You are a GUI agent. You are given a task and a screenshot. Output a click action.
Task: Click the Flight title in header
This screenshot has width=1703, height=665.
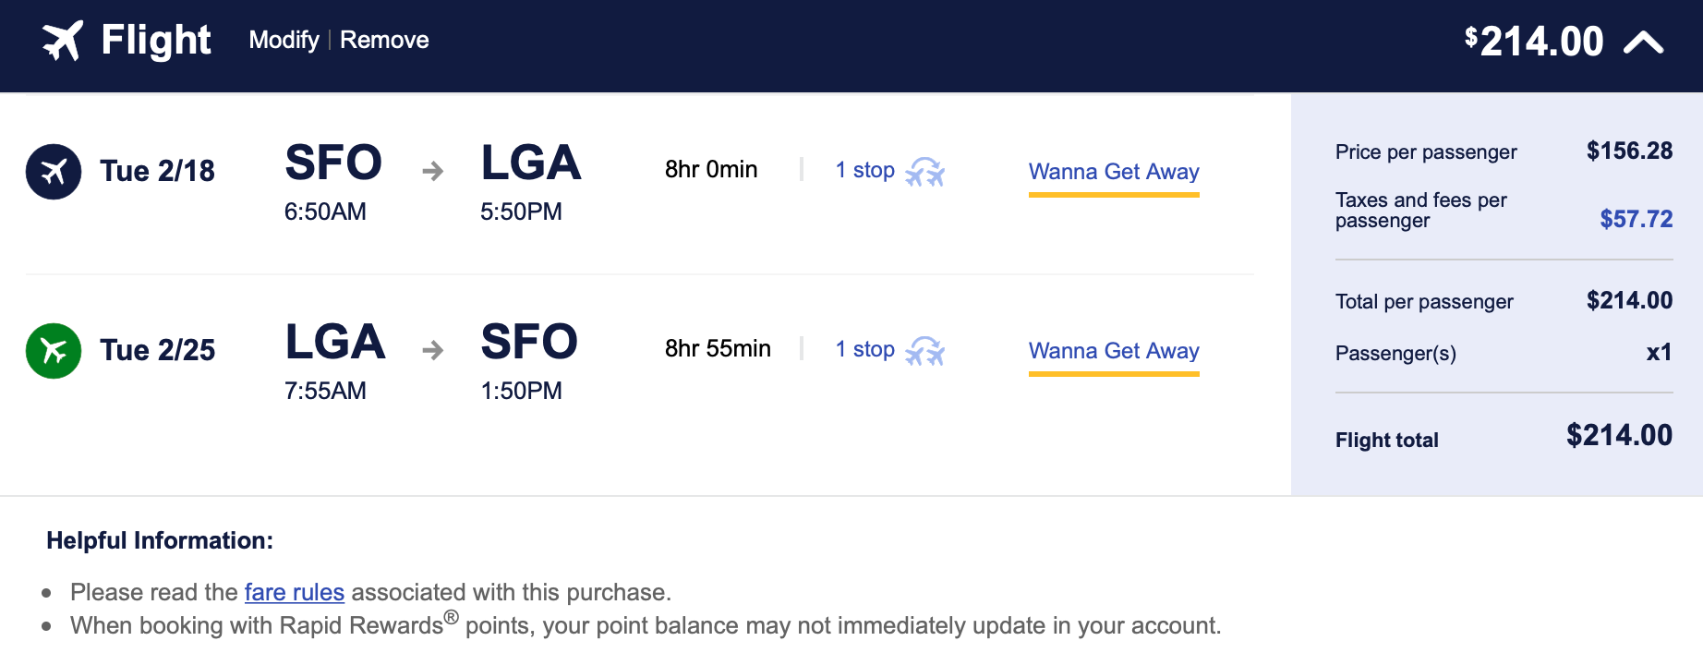point(156,41)
